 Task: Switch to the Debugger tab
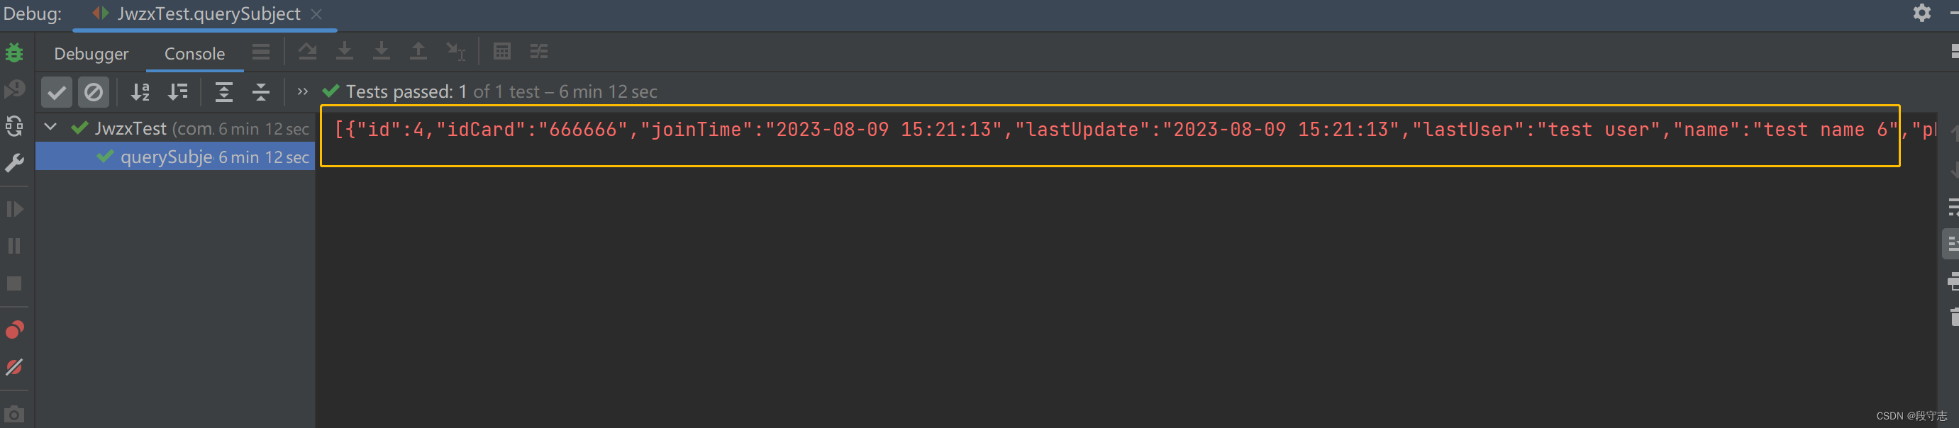91,53
